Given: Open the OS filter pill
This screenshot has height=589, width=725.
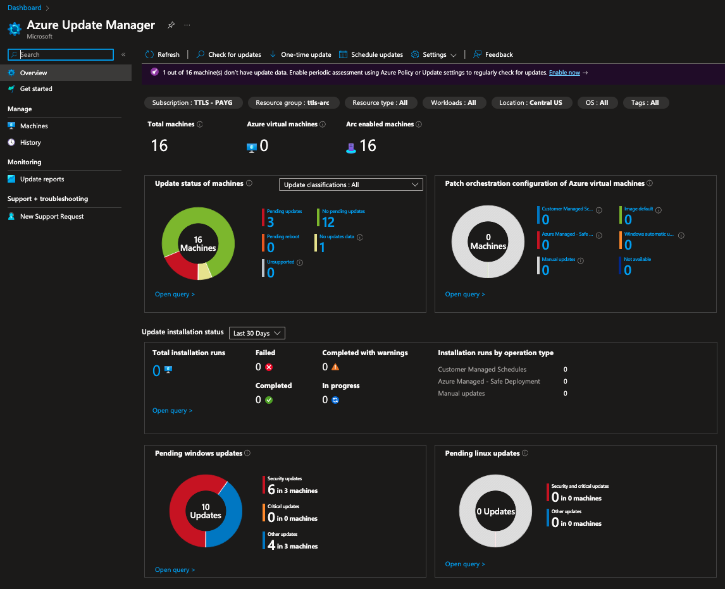Looking at the screenshot, I should tap(597, 102).
